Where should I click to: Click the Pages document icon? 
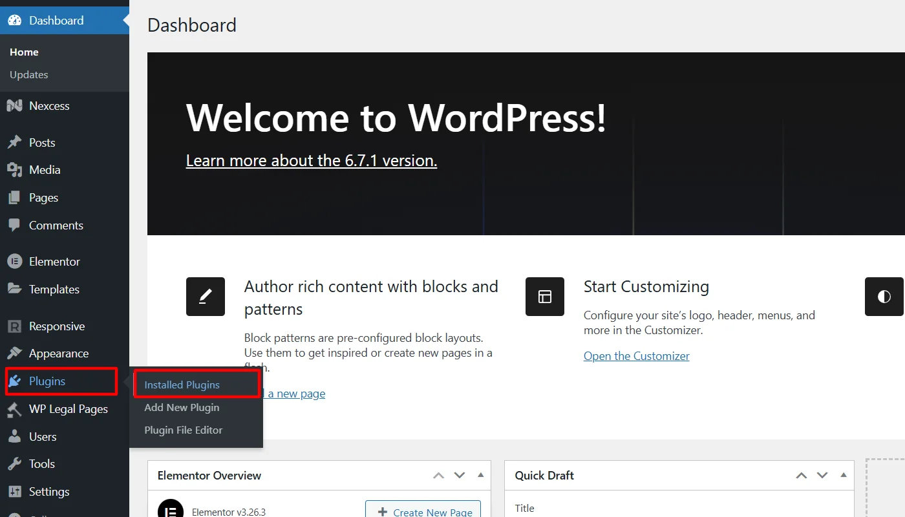coord(14,198)
